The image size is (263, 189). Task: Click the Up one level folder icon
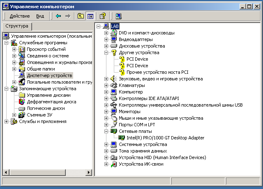(81, 16)
